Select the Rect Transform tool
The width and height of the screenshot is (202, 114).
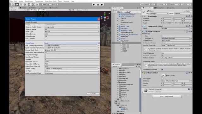pos(29,4)
